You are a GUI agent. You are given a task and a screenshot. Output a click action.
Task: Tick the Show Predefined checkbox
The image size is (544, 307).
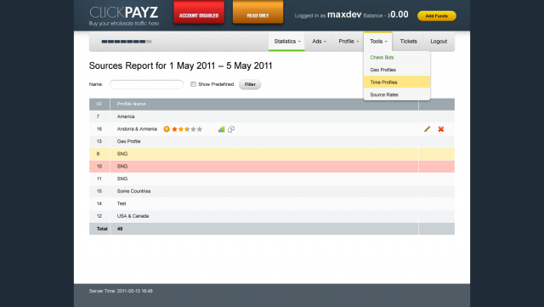click(x=193, y=84)
